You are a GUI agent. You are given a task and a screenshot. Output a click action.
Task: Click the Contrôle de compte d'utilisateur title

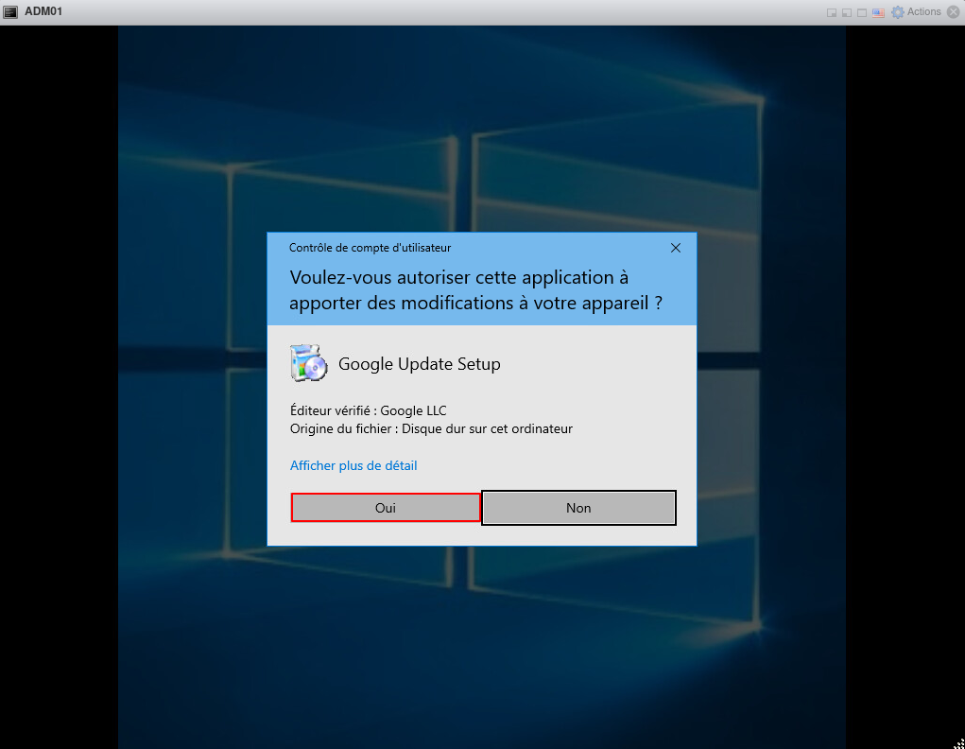[370, 248]
